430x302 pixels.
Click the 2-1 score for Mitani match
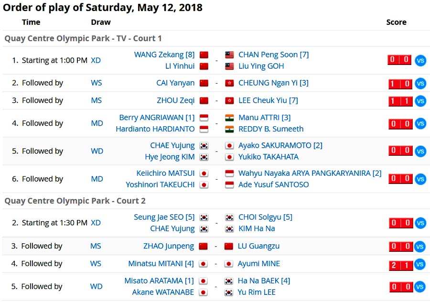coord(399,264)
